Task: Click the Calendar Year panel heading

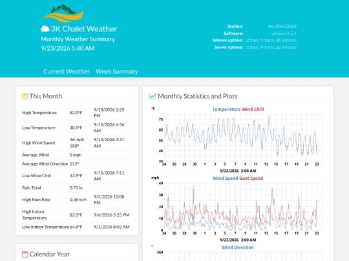Action: [x=49, y=254]
